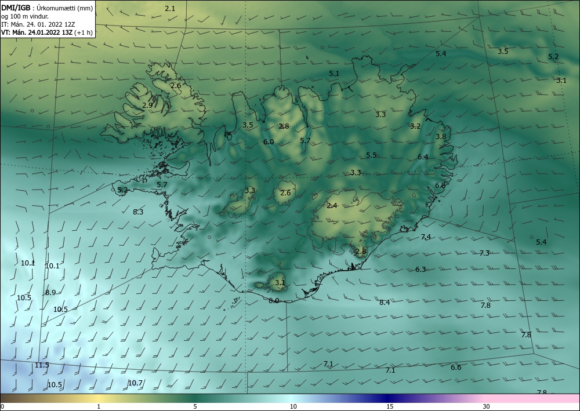This screenshot has width=580, height=411.
Task: Click the 8.0 value on the south coast
Action: pos(274,300)
